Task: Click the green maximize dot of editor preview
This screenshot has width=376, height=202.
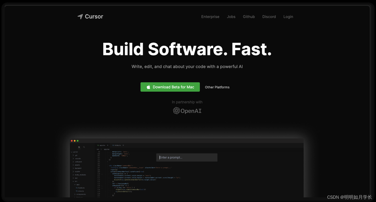Action: (x=78, y=141)
